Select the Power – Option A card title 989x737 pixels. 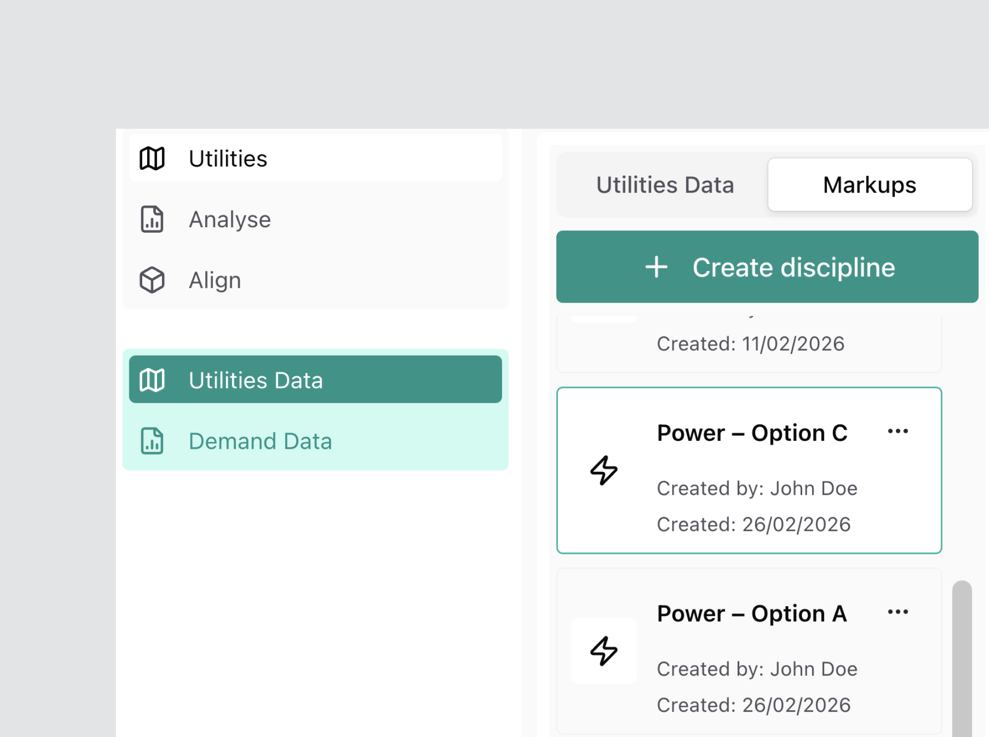[752, 614]
